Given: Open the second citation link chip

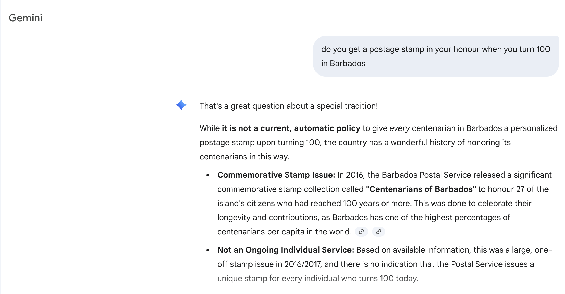Looking at the screenshot, I should tap(378, 232).
